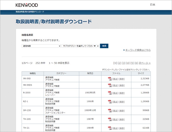Viewport: 172px width, 132px height.
Task: View the R-2000 manual via 見る
Action: [x=115, y=93]
